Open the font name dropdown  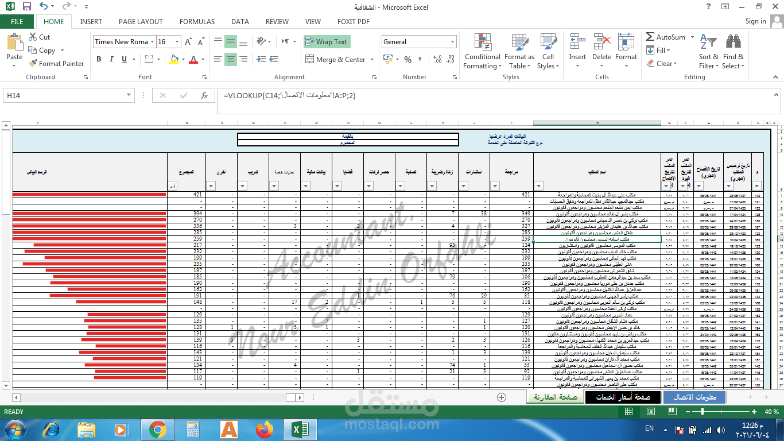click(x=152, y=42)
